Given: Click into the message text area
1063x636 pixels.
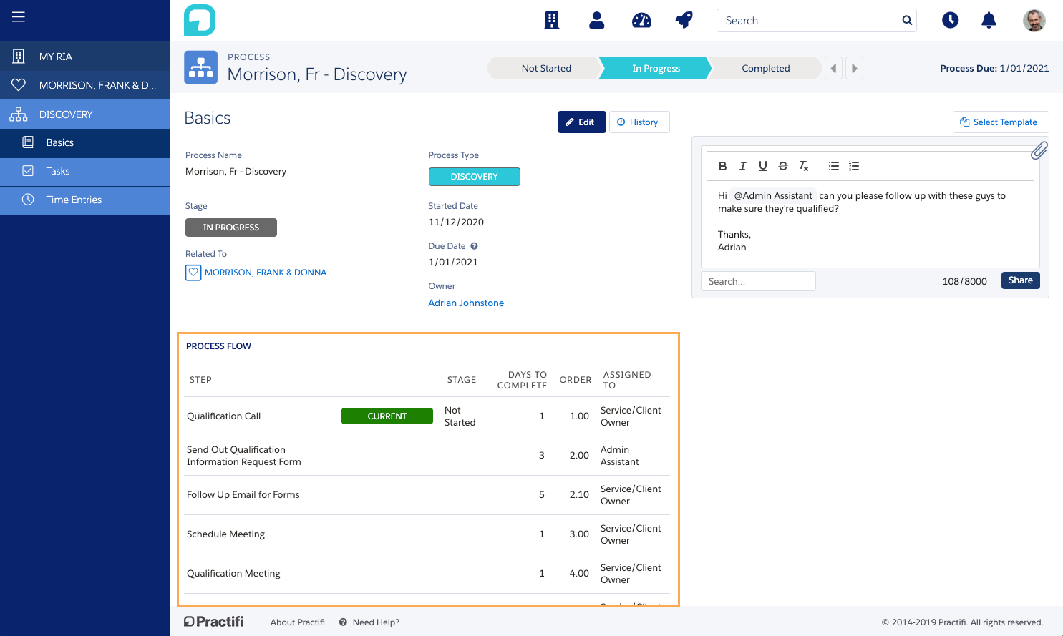Looking at the screenshot, I should tap(870, 222).
